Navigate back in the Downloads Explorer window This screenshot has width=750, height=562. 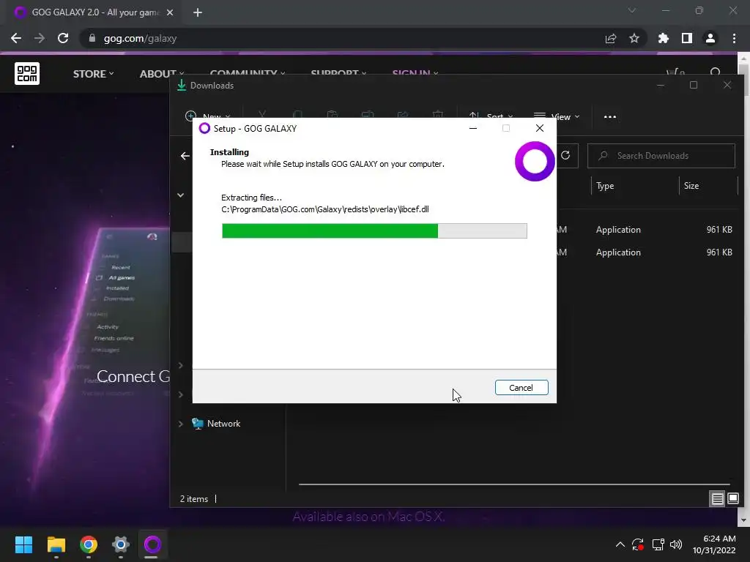pyautogui.click(x=185, y=156)
